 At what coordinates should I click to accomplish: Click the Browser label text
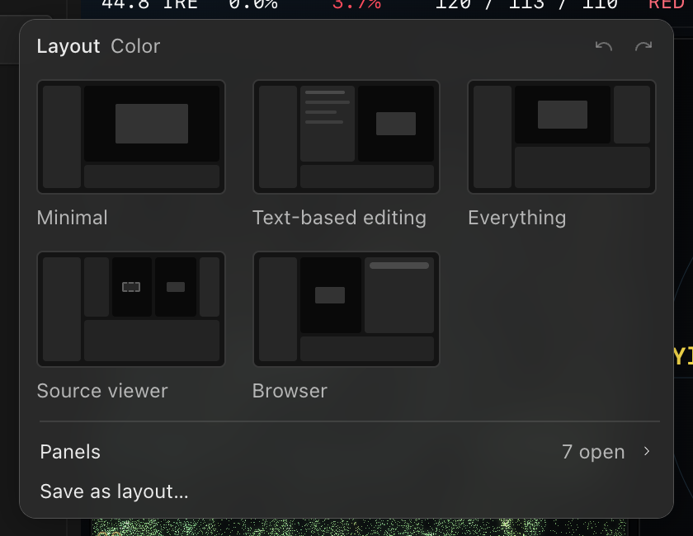pyautogui.click(x=290, y=391)
